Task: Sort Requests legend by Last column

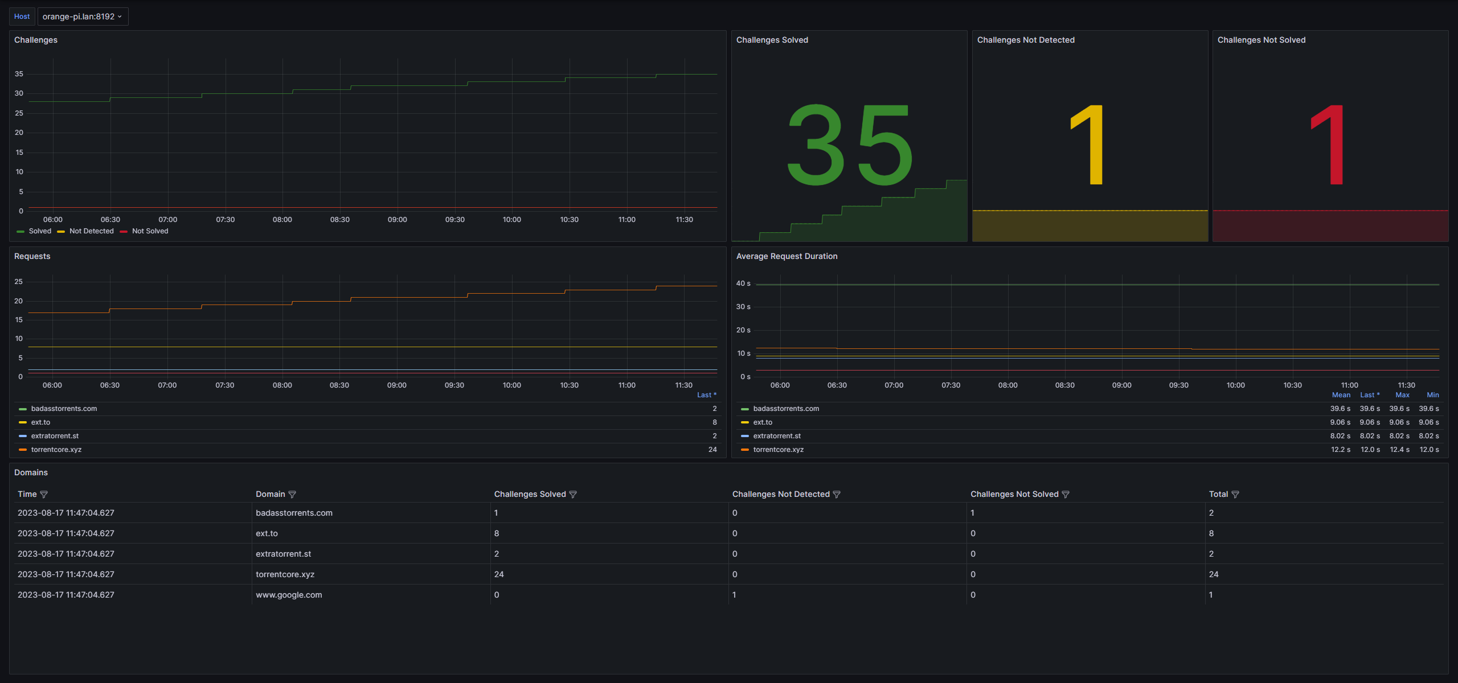Action: pos(706,395)
